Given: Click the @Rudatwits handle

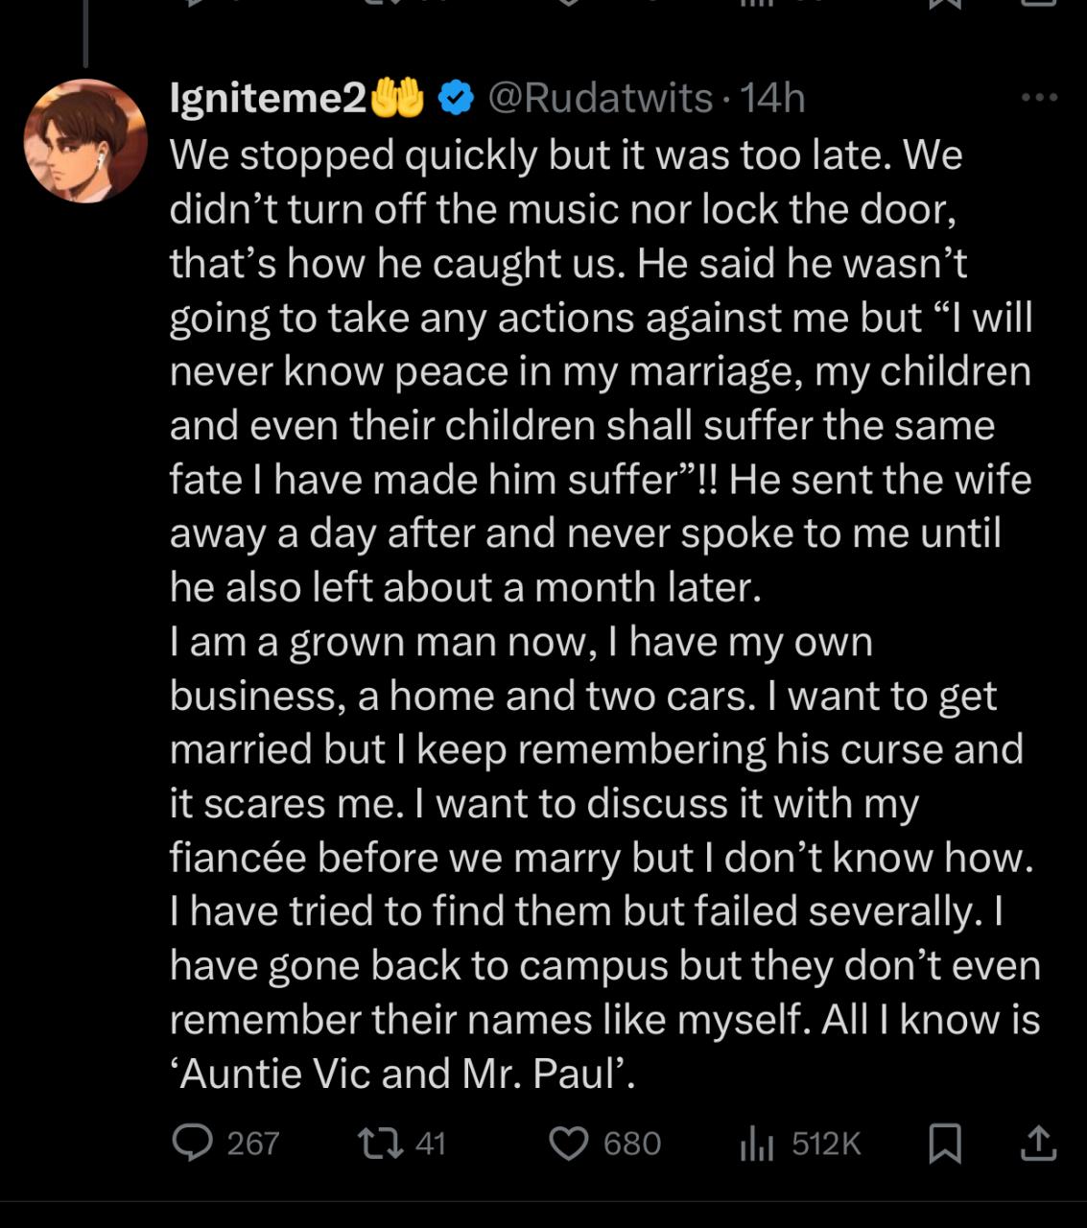Looking at the screenshot, I should (x=600, y=96).
